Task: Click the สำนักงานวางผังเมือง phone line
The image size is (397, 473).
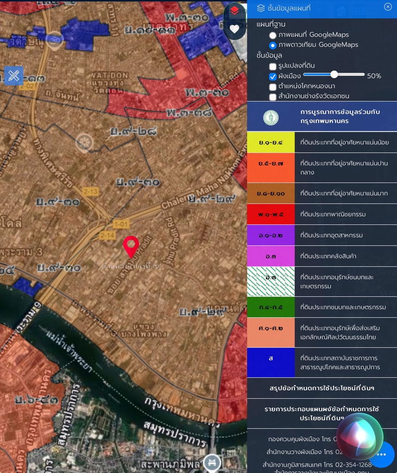Action: [x=305, y=452]
